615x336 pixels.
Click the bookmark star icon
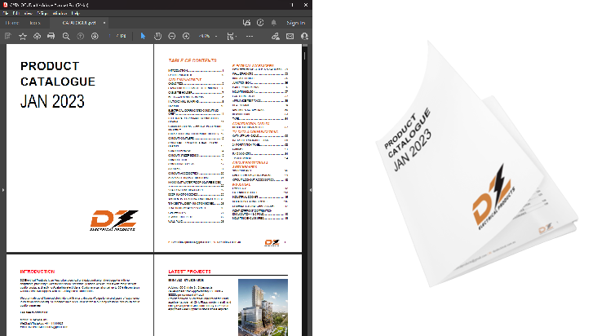(22, 37)
